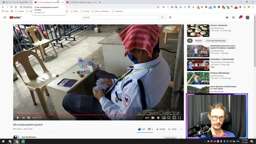Reload the current page
The width and height of the screenshot is (256, 144).
click(12, 7)
